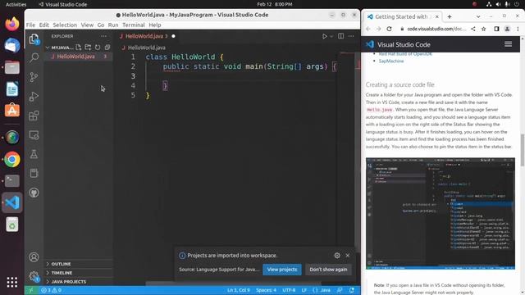Open Activities overview
Viewport: 525px width, 295px height.
click(x=16, y=4)
